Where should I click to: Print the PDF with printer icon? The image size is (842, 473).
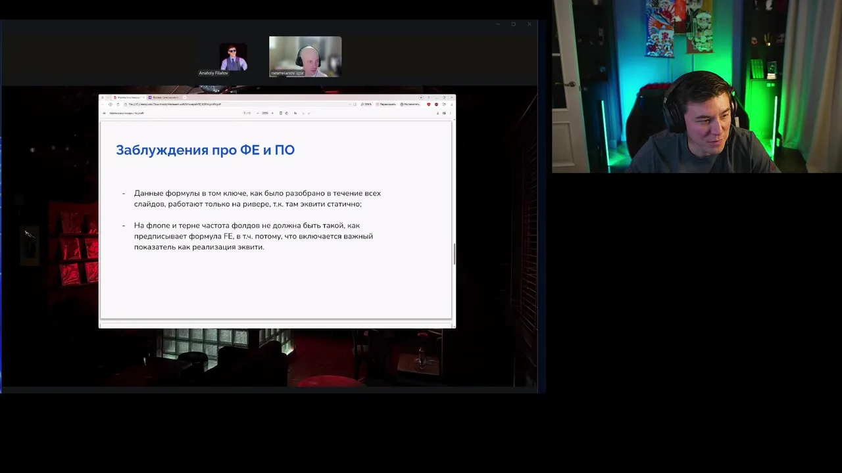pyautogui.click(x=444, y=113)
